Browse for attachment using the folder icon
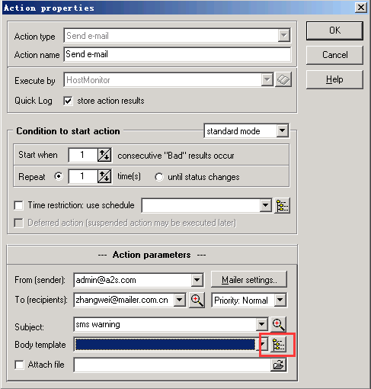The image size is (371, 389). tap(279, 365)
